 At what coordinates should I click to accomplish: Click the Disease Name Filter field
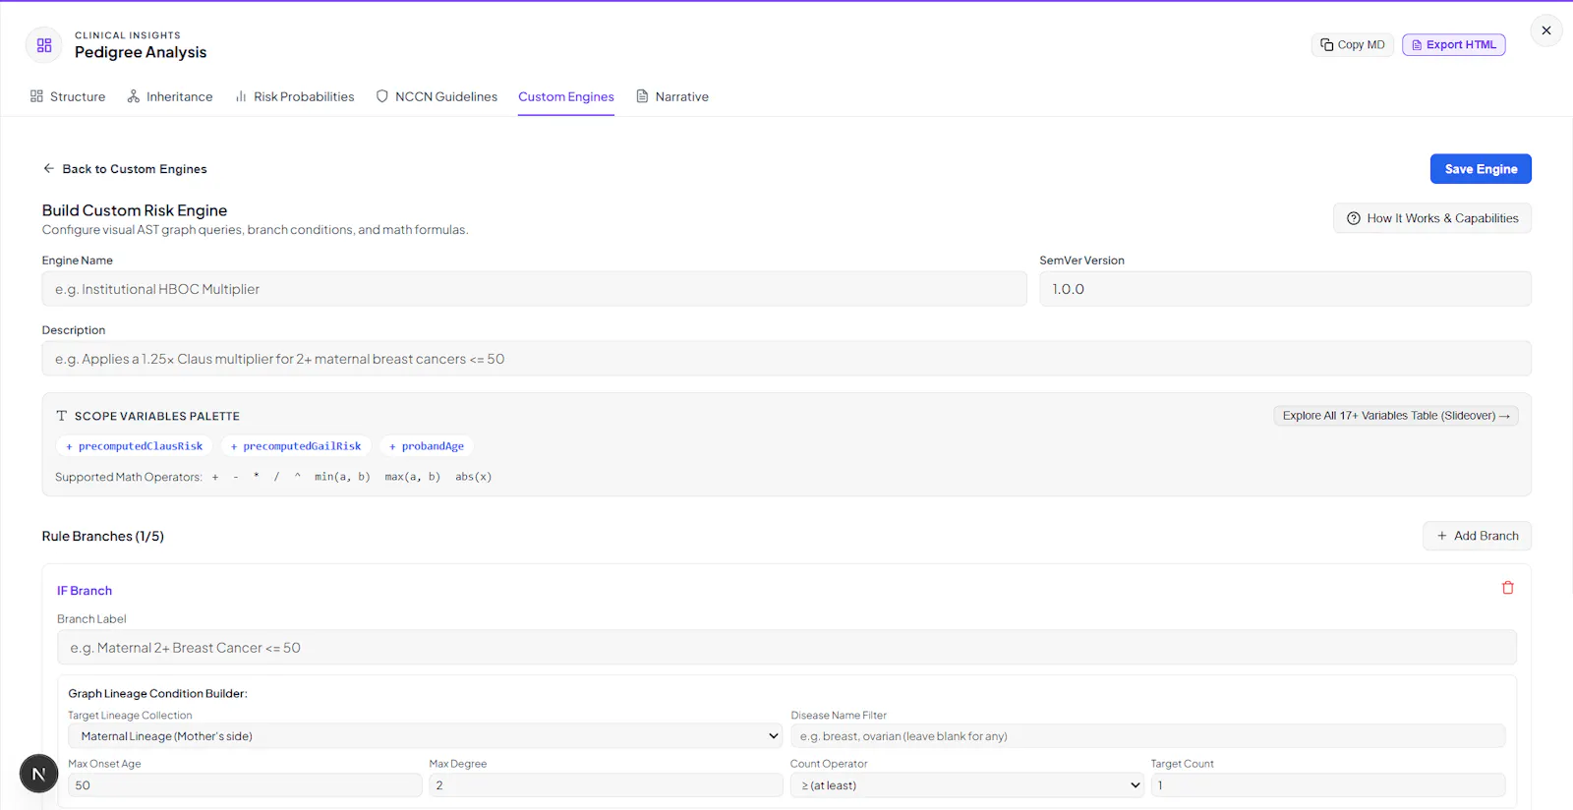pos(1147,736)
